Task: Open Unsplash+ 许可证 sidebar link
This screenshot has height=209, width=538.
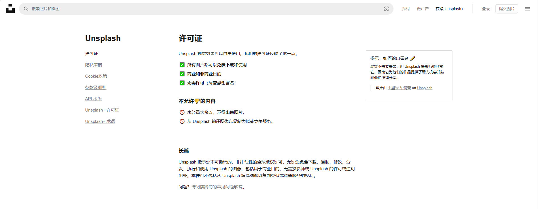Action: pos(102,110)
